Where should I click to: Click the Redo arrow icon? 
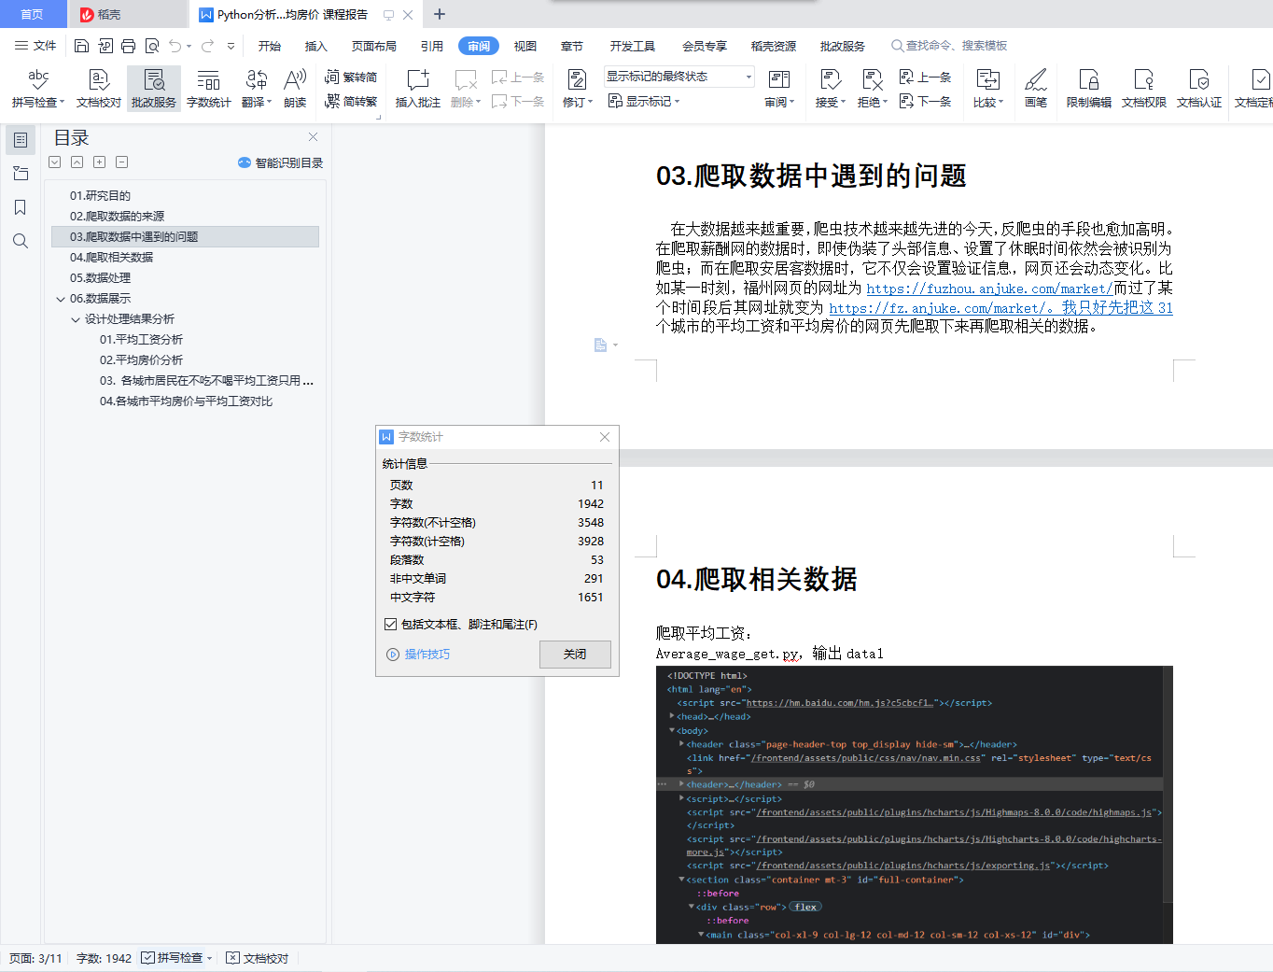point(207,46)
